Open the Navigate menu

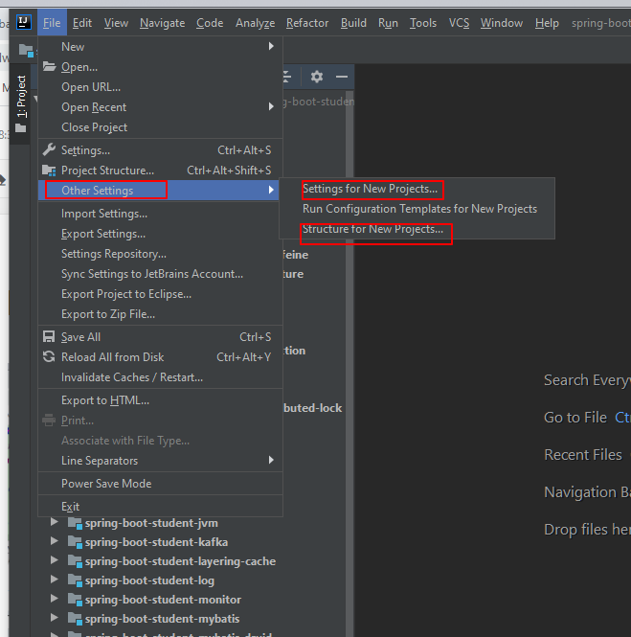163,23
